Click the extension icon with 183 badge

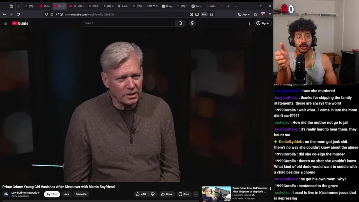coord(263,14)
